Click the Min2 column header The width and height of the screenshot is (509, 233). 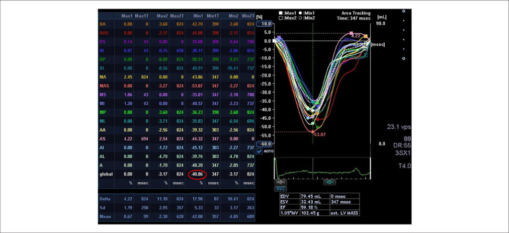coord(233,16)
